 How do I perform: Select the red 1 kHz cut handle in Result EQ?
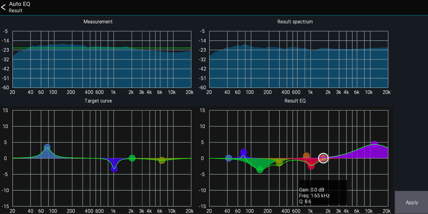click(x=311, y=167)
